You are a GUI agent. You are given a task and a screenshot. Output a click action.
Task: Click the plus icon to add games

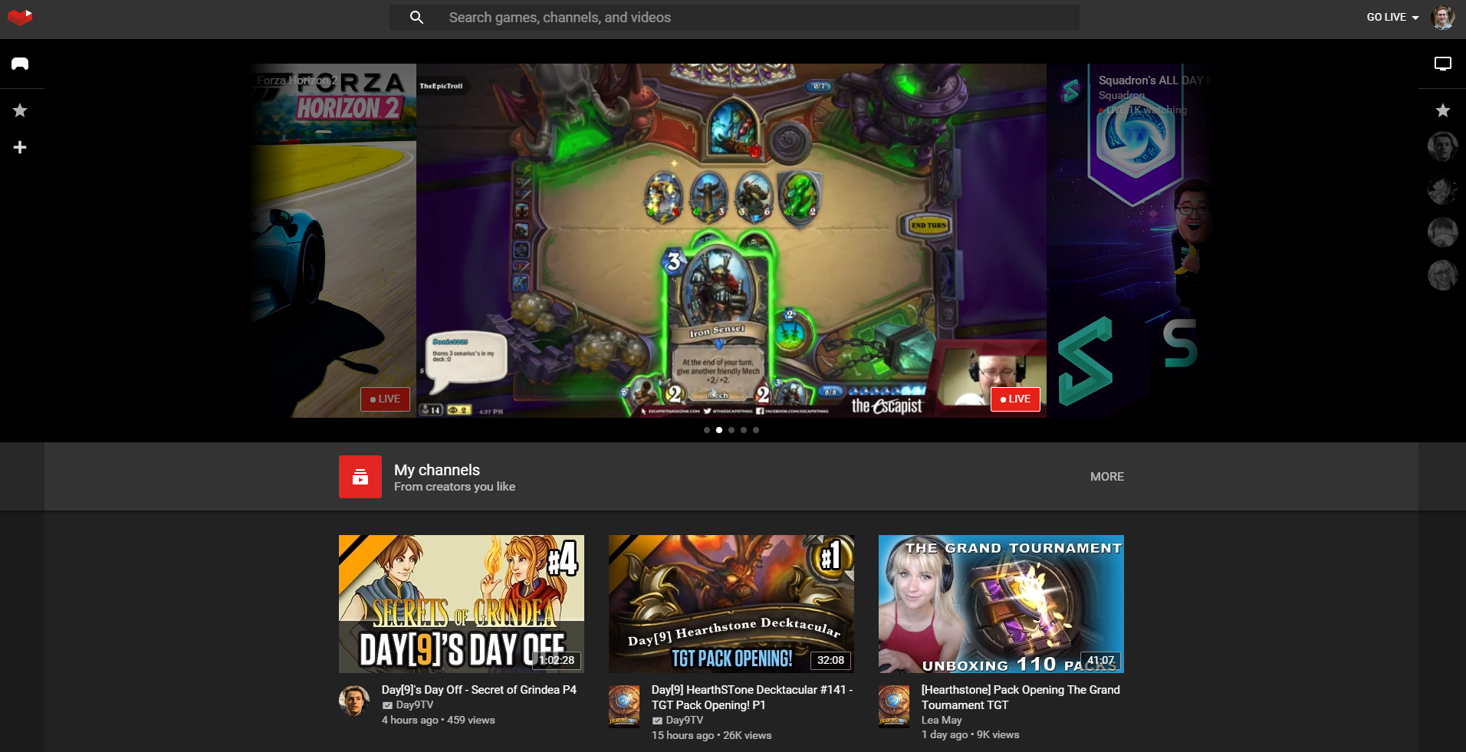pos(20,147)
